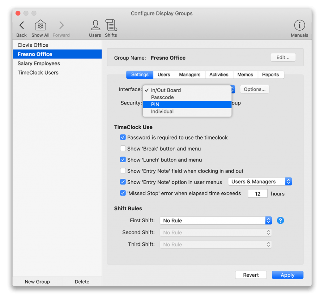Open the Users toolbar icon

coord(95,25)
